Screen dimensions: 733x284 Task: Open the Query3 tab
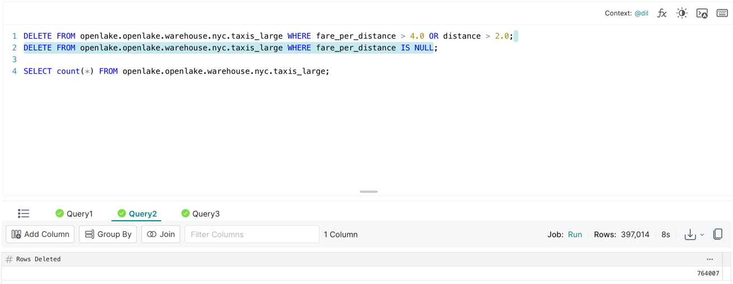coord(200,214)
